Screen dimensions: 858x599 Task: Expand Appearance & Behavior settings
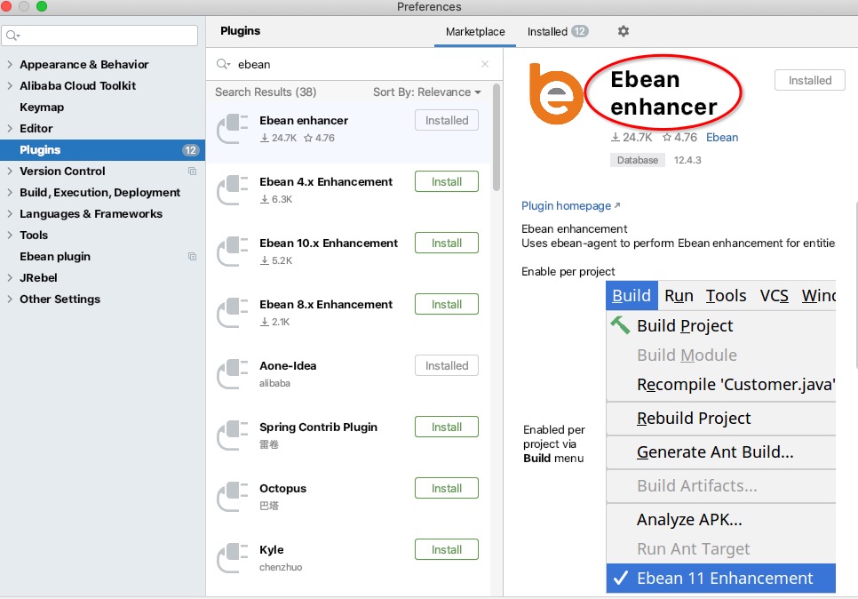pyautogui.click(x=9, y=64)
